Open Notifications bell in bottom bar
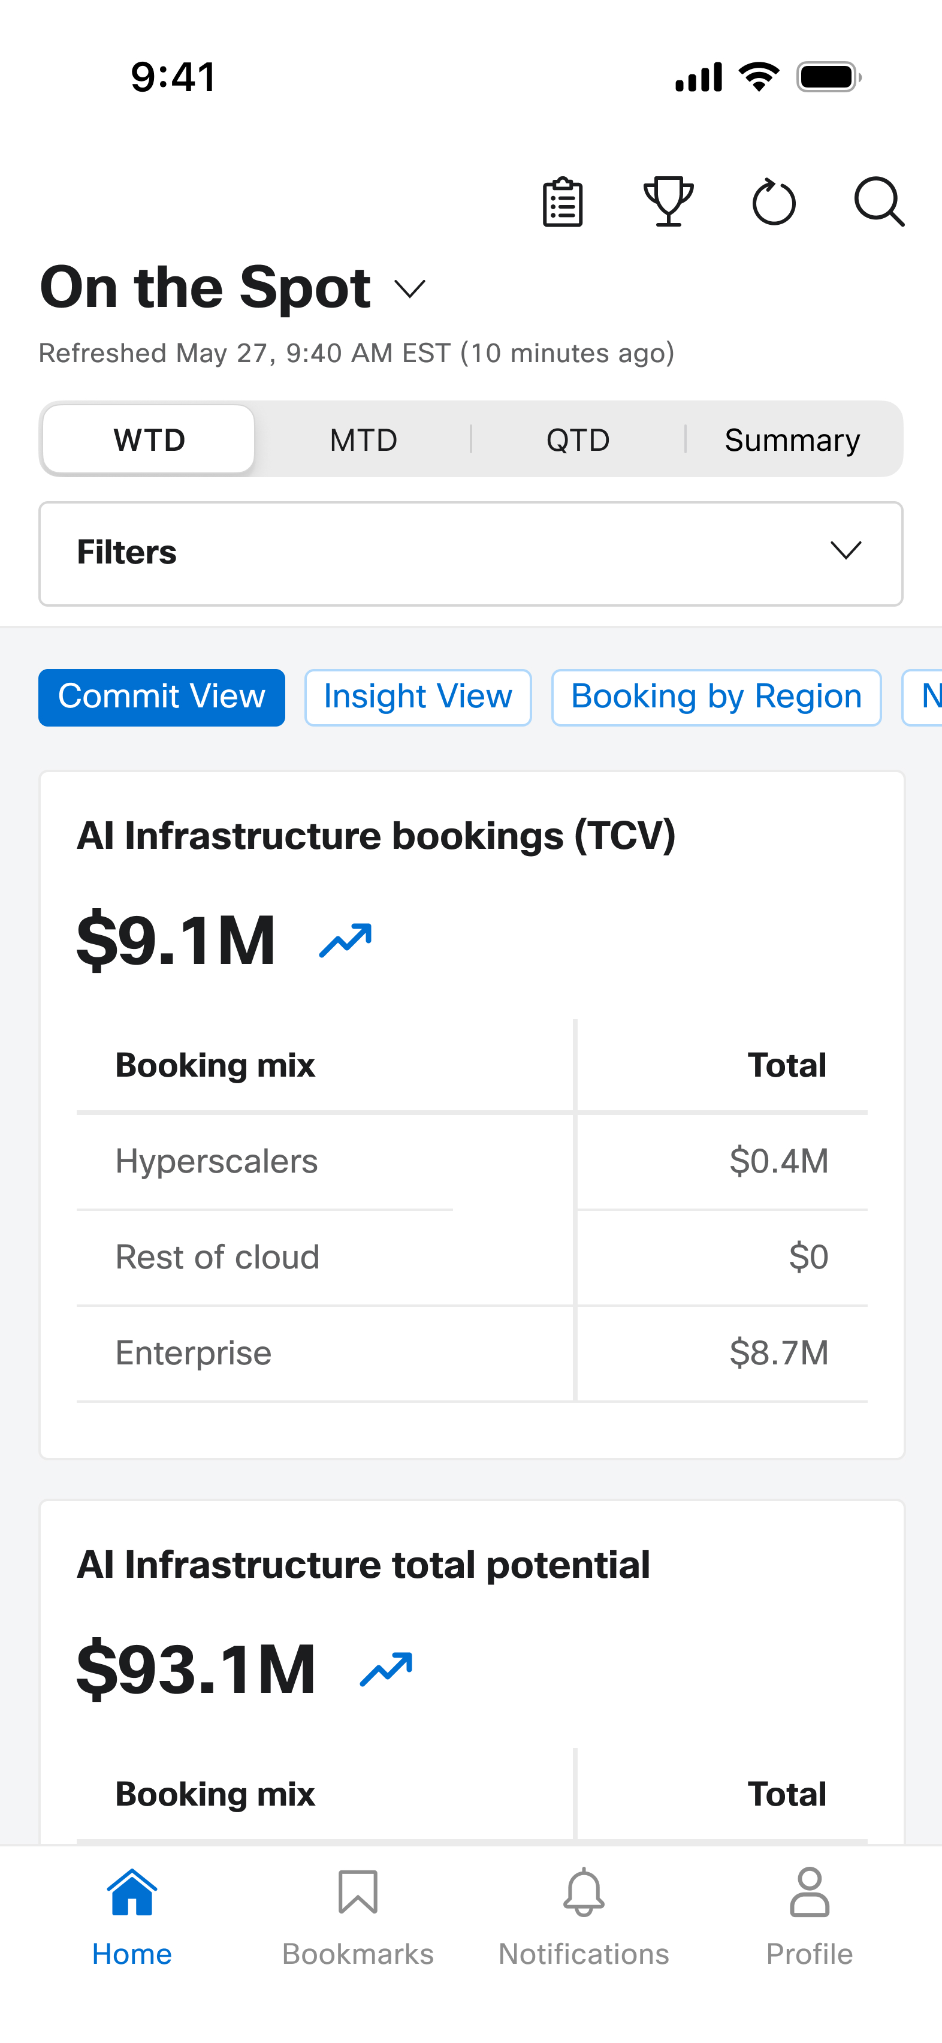The image size is (942, 2043). coord(584,1893)
